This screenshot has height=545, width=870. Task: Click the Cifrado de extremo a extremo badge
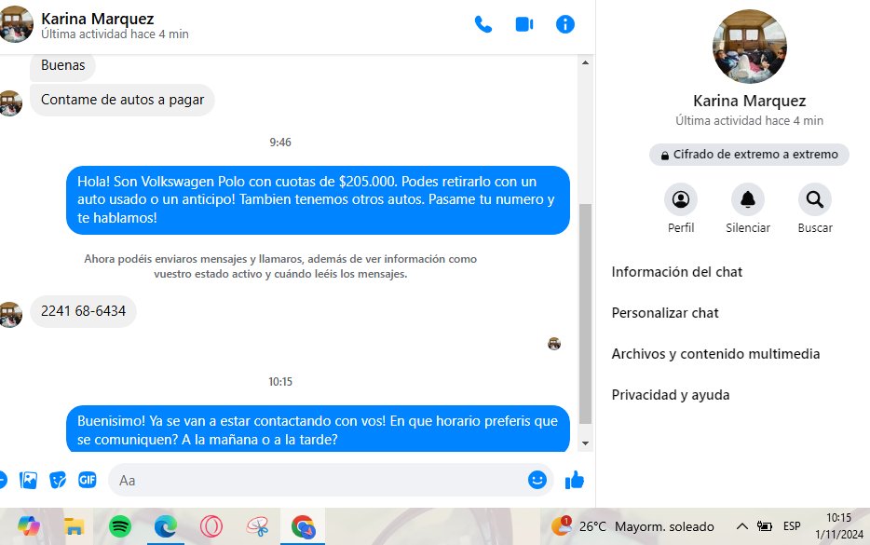(749, 155)
